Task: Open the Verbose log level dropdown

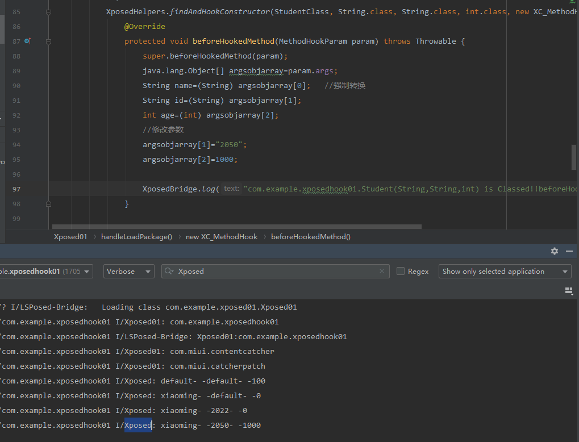Action: tap(128, 271)
